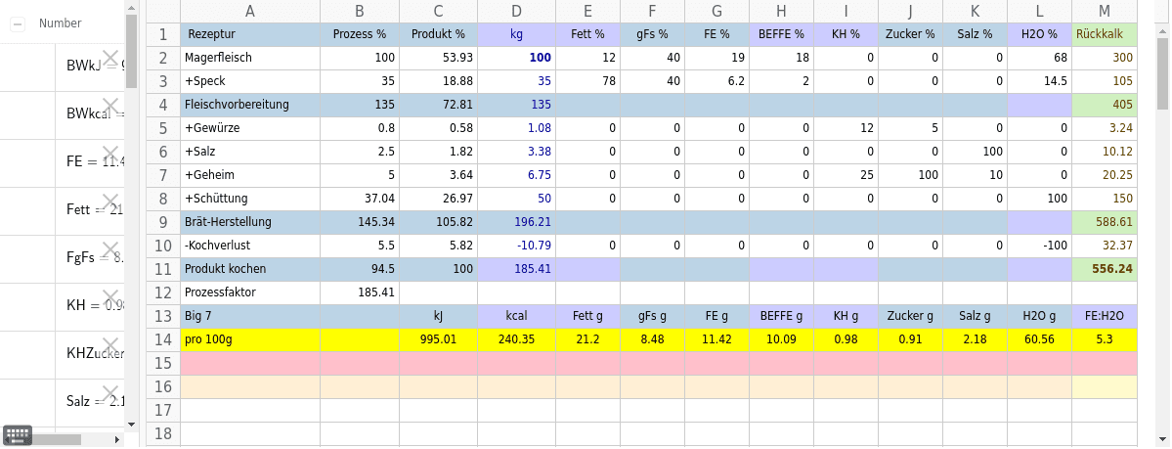
Task: Select row 18 header
Action: tap(162, 433)
